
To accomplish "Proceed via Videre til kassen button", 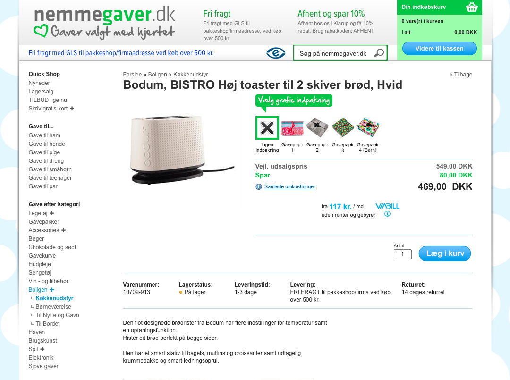I will coord(440,49).
